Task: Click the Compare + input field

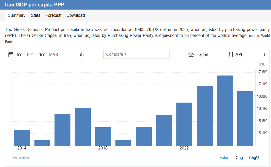Action: [136, 54]
